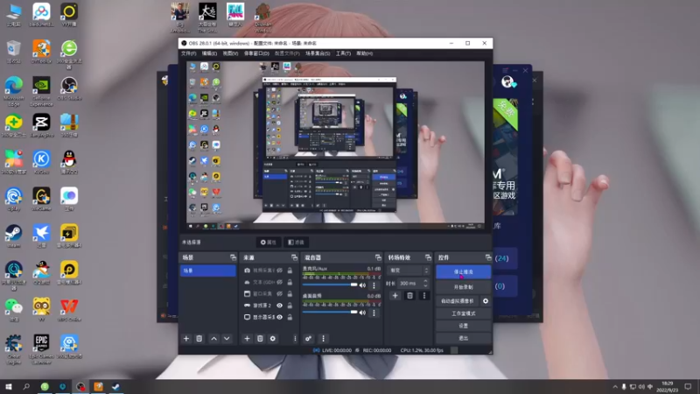
Task: Toggle visibility of the window capture source
Action: (279, 294)
